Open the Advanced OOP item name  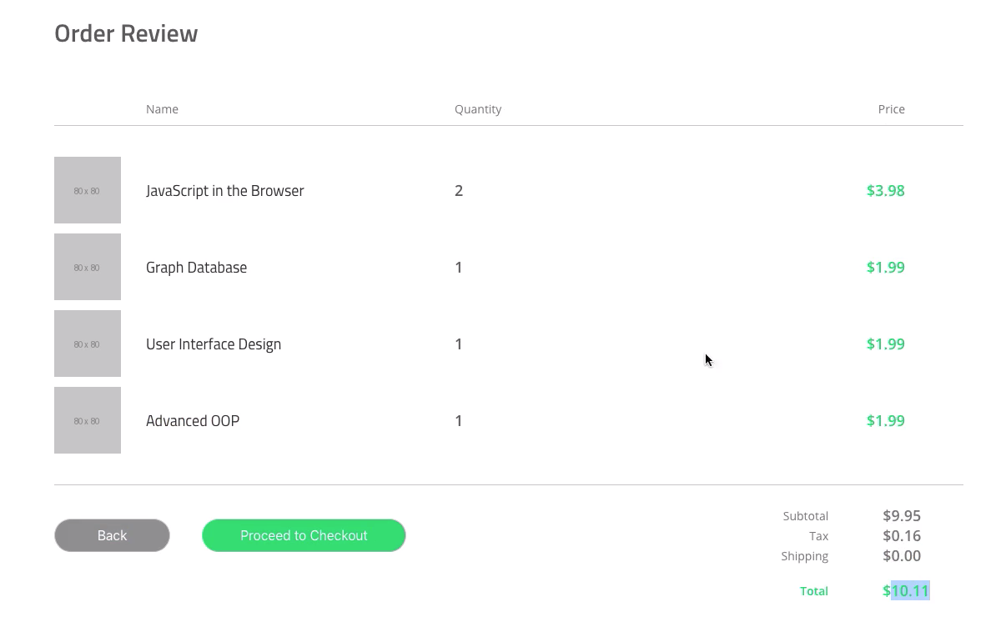click(193, 421)
